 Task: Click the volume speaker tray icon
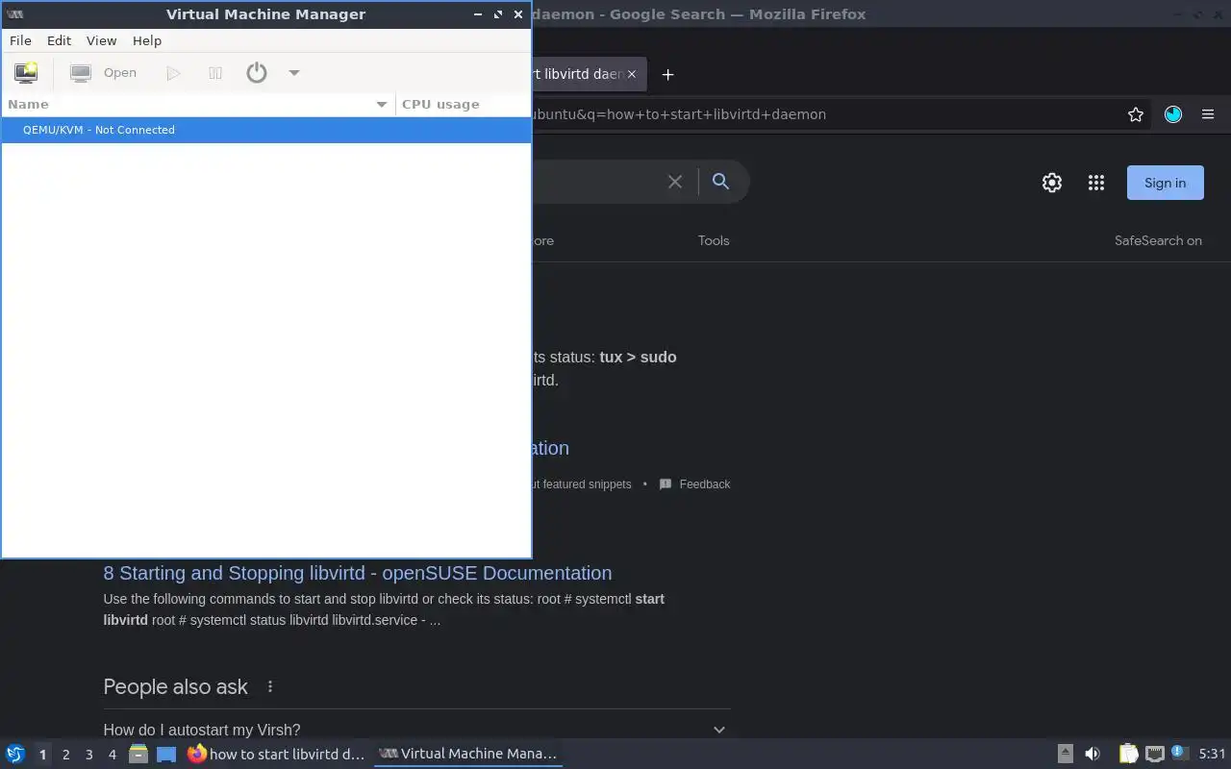point(1093,754)
